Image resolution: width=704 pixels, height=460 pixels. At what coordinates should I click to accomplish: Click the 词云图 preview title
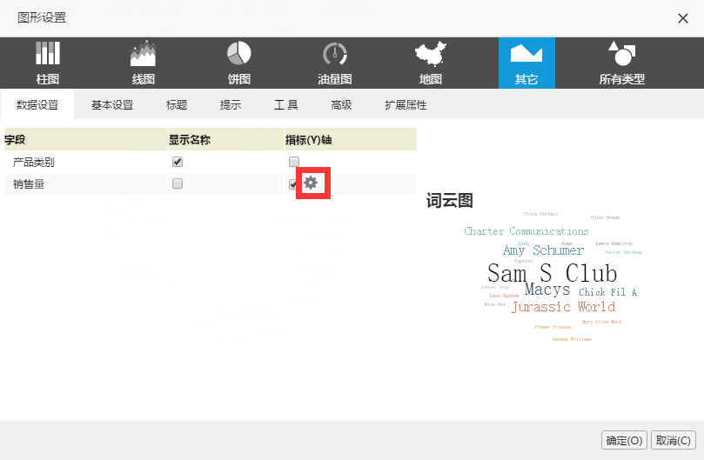449,200
